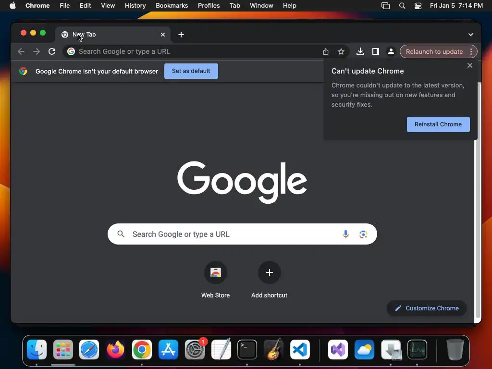The image size is (492, 369).
Task: Share this page icon in address bar
Action: coord(326,51)
